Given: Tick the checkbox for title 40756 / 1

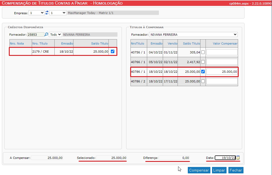Looking at the screenshot, I should point(203,52).
